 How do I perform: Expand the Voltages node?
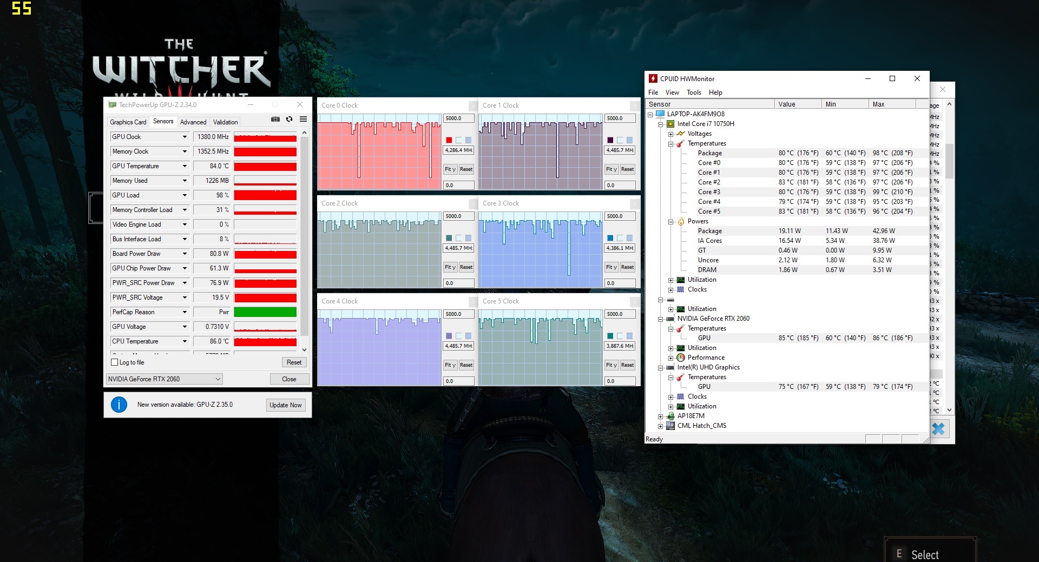coord(670,134)
